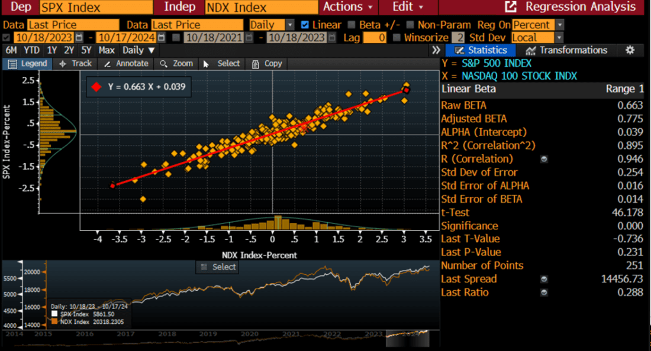Screen dimensions: 651x351
Task: Click the Select icon on price chart
Action: point(204,267)
